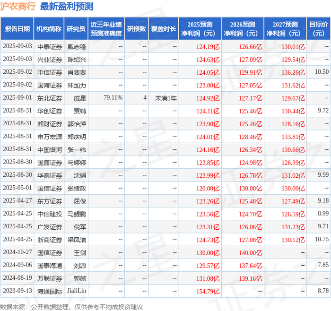Click 2026 profit value 137.64亿

(250, 266)
